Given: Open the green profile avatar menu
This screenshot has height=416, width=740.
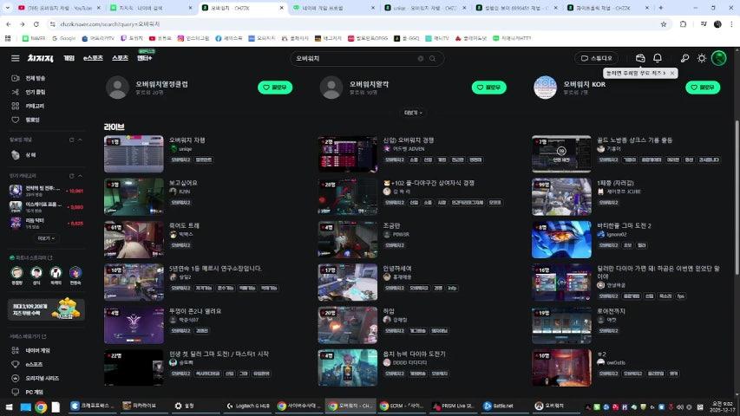Looking at the screenshot, I should pyautogui.click(x=719, y=58).
